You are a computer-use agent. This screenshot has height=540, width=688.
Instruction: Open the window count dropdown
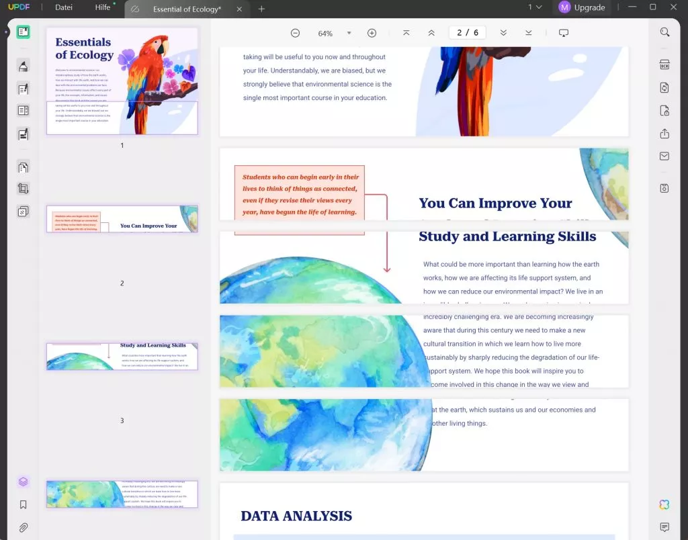coord(535,7)
